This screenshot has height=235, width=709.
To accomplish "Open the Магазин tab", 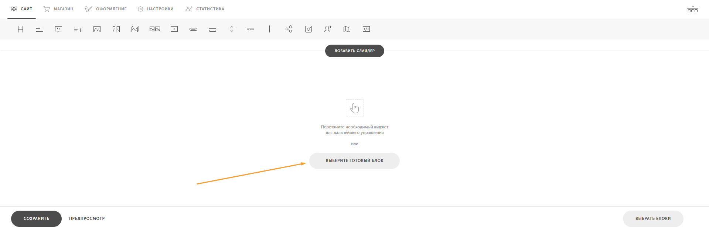I will 58,9.
